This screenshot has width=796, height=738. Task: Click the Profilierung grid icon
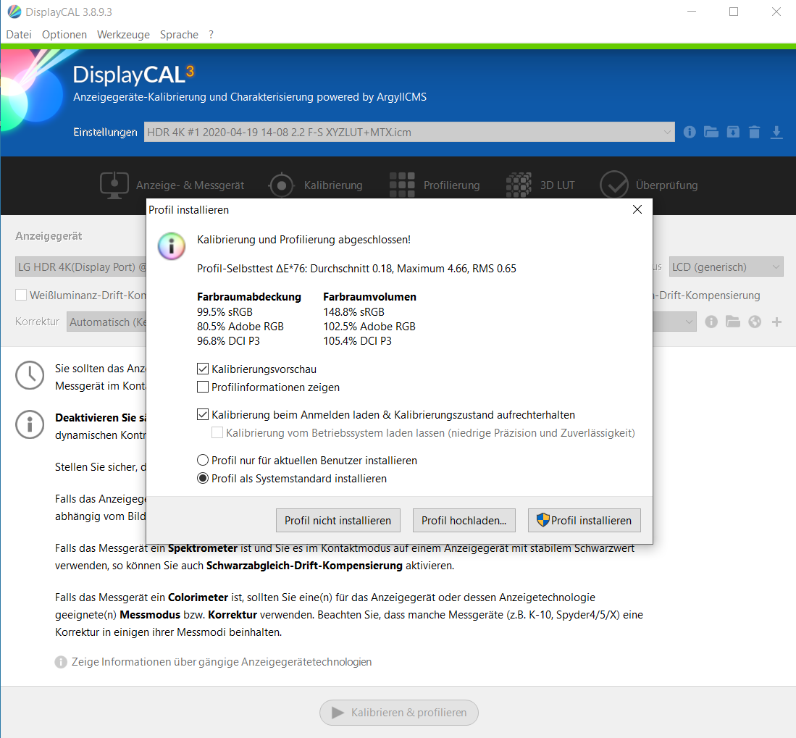pyautogui.click(x=402, y=185)
